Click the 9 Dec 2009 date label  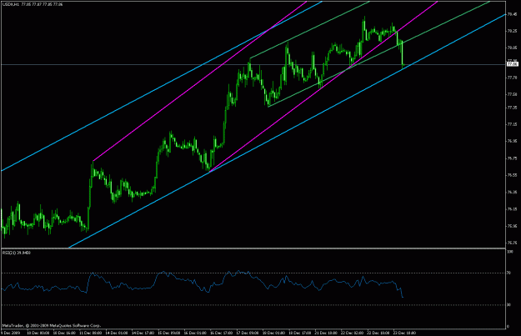pyautogui.click(x=10, y=333)
